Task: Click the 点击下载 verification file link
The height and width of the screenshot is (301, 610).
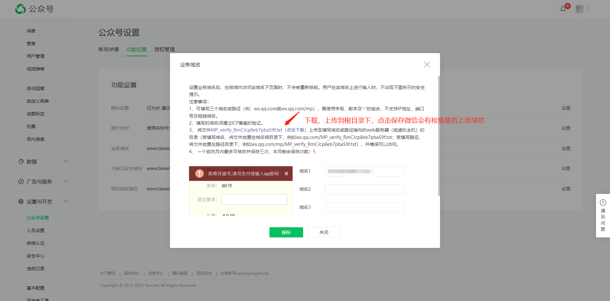Action: pos(295,130)
